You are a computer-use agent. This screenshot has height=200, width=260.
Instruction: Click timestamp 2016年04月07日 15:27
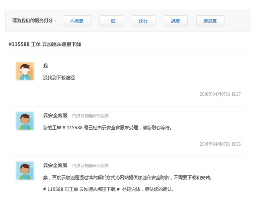coord(220,94)
